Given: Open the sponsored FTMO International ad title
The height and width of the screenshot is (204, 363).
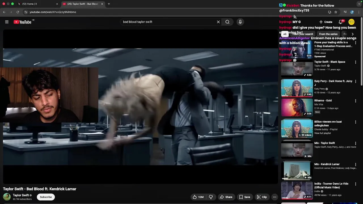Looking at the screenshot, I should [333, 44].
